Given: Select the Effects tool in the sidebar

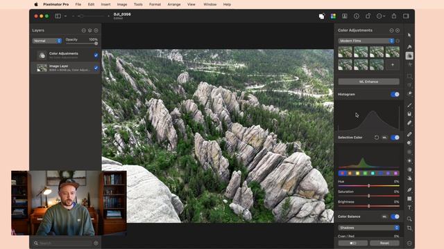Looking at the screenshot, I should point(409,64).
